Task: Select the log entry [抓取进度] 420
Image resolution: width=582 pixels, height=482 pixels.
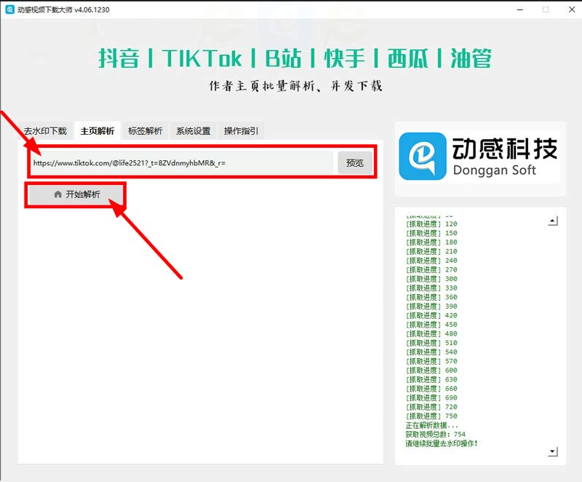Action: [x=431, y=315]
